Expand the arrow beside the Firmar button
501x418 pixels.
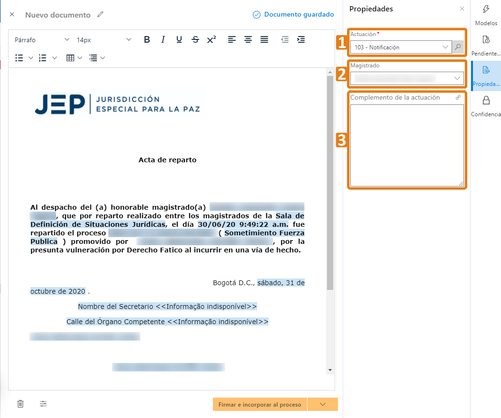coord(323,404)
